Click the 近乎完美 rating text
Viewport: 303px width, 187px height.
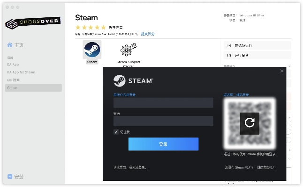(115, 28)
